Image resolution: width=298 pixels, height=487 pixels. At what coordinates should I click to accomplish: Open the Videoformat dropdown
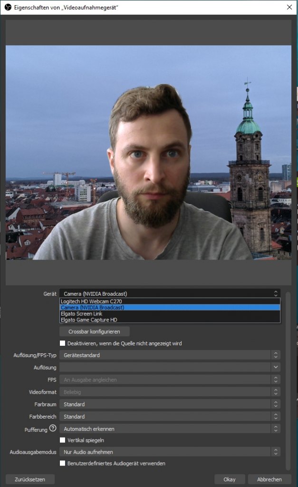point(170,392)
